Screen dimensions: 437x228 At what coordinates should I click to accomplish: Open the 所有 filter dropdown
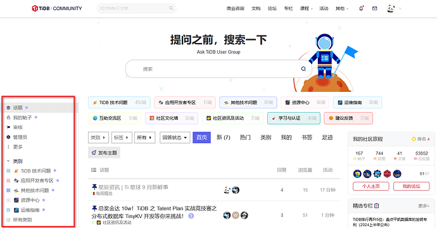click(x=144, y=137)
